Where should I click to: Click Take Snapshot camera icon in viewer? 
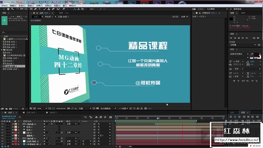(x=68, y=108)
